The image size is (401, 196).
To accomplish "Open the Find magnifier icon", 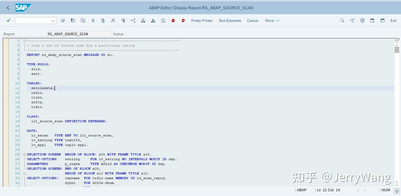I will 342,21.
